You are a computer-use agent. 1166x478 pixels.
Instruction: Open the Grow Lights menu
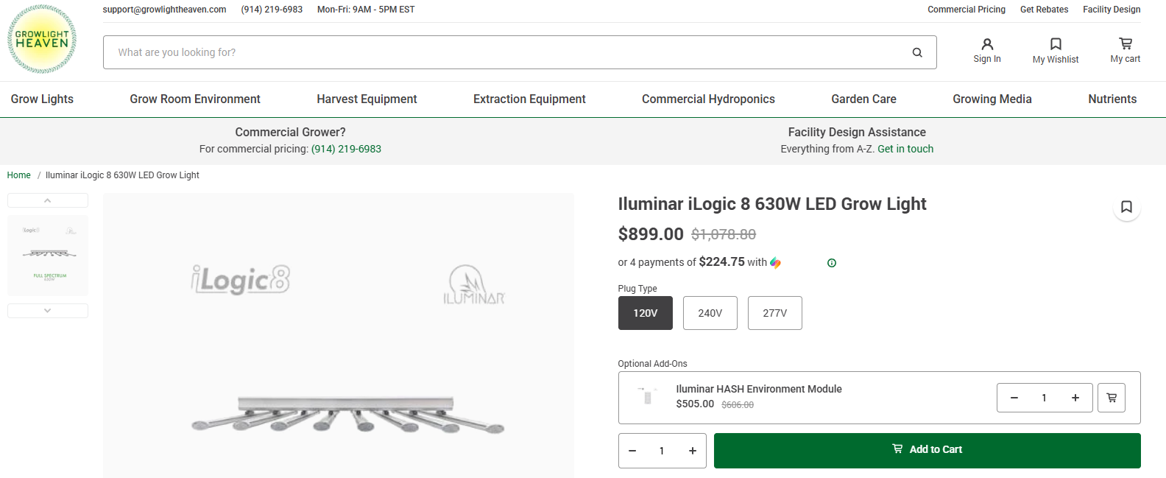pyautogui.click(x=42, y=99)
